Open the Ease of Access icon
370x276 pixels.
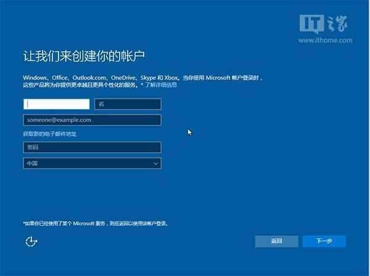click(31, 241)
